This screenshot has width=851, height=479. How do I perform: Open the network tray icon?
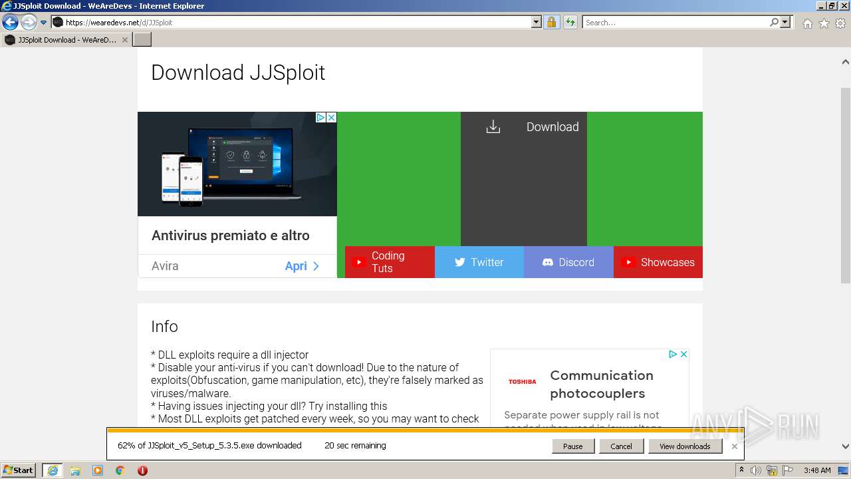(773, 470)
